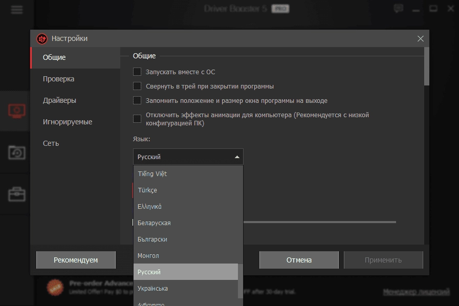Enable Запускать вместе с ОС checkbox
The image size is (459, 306).
[137, 72]
